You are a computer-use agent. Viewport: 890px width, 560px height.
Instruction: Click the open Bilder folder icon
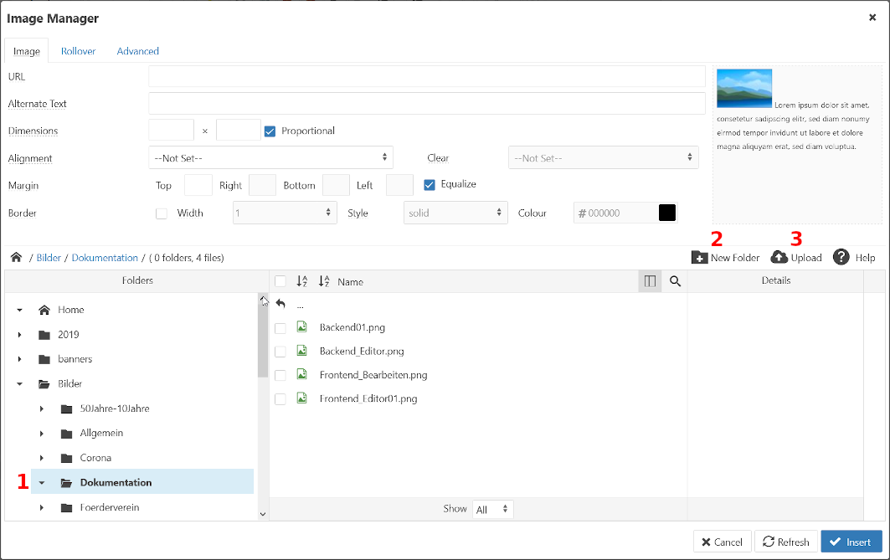coord(44,384)
